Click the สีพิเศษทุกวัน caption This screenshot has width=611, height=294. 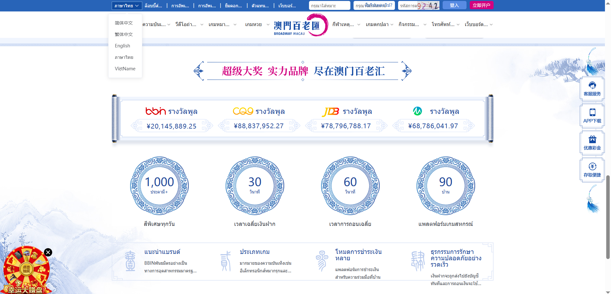pyautogui.click(x=159, y=224)
